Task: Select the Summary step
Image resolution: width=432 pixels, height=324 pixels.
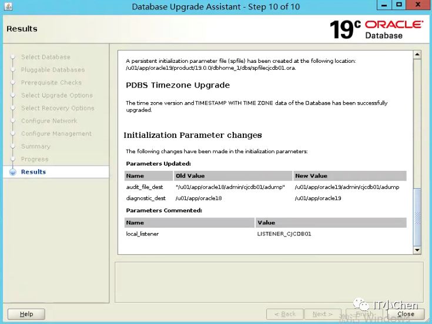Action: pos(36,146)
